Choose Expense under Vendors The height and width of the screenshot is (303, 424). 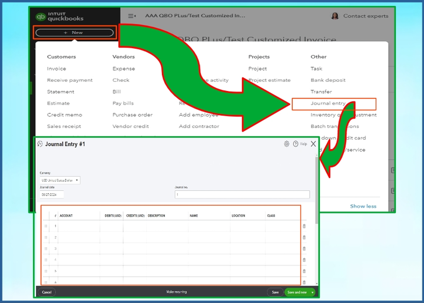pos(124,69)
